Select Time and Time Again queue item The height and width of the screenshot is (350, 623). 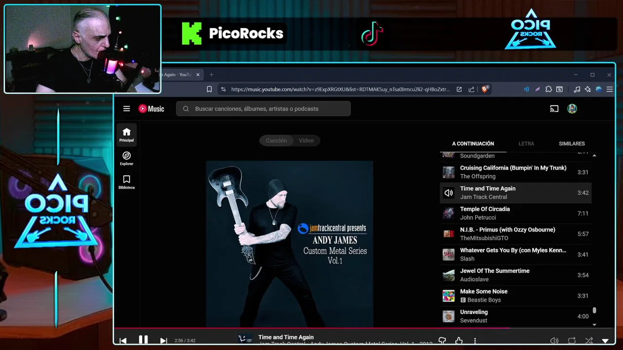pyautogui.click(x=515, y=192)
